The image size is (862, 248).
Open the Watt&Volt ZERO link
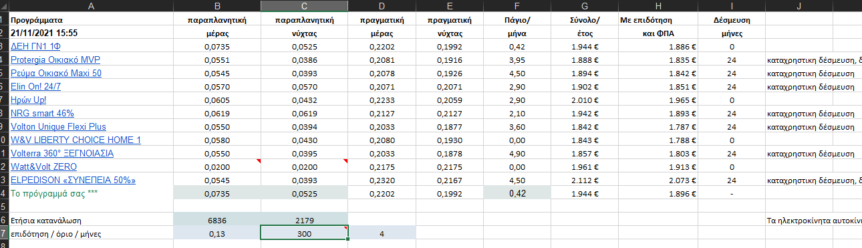coord(44,167)
